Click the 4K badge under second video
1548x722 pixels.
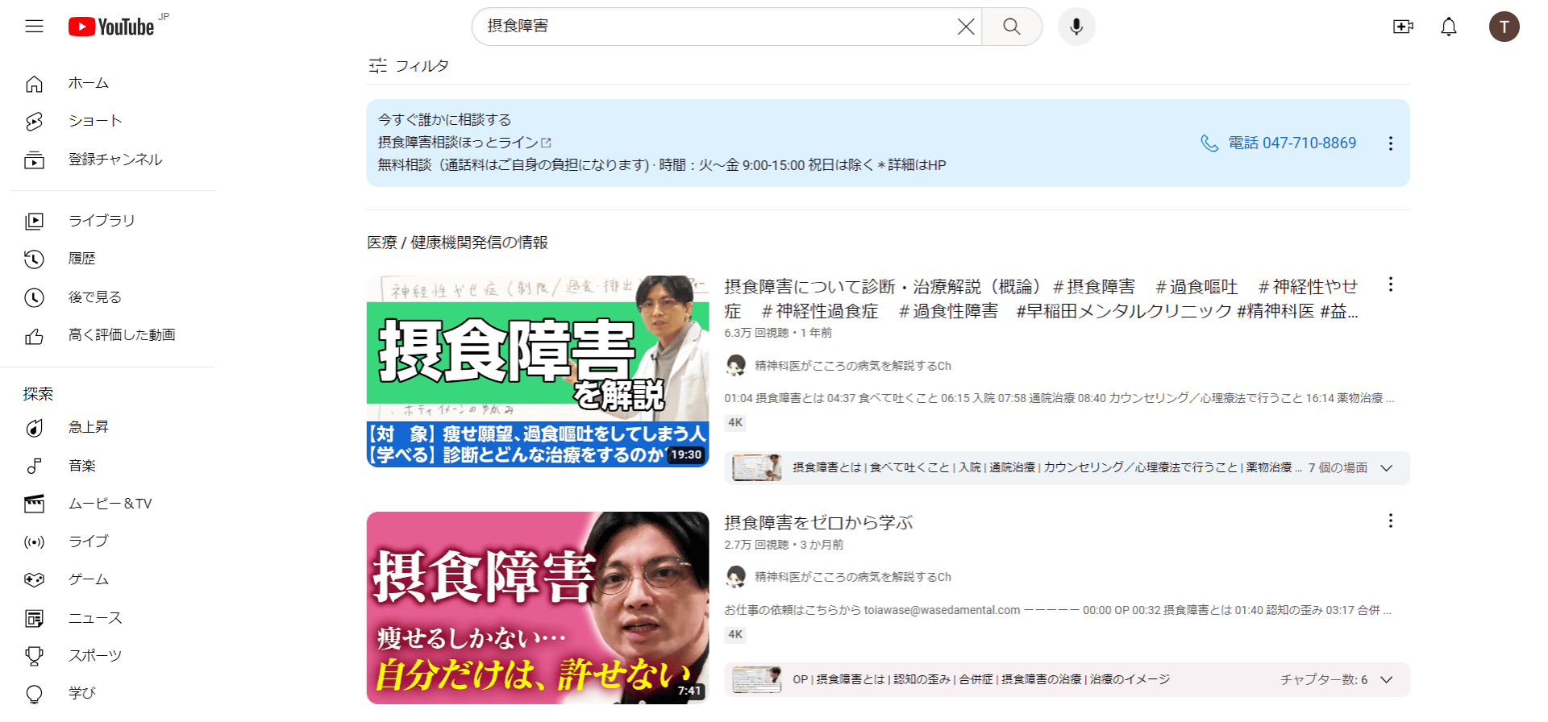(x=735, y=634)
